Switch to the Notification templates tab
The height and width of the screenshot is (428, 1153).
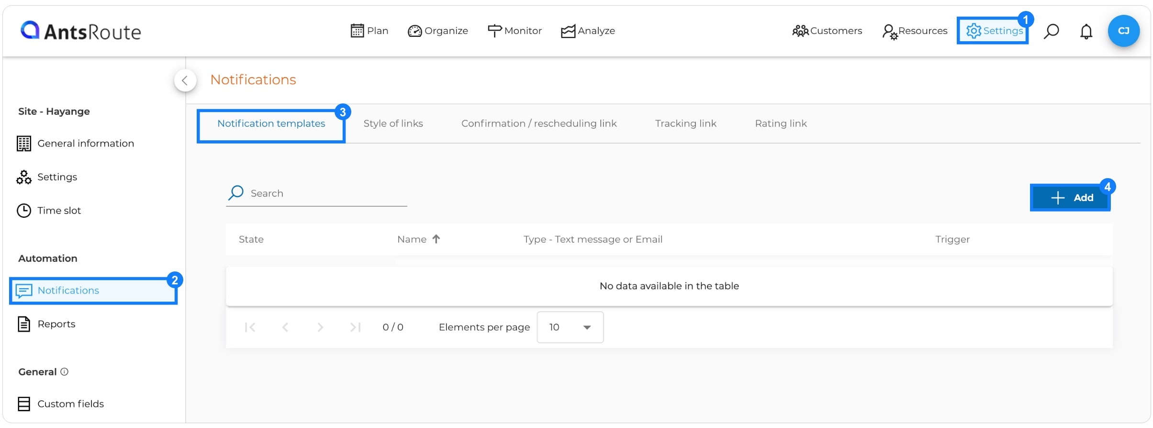271,124
